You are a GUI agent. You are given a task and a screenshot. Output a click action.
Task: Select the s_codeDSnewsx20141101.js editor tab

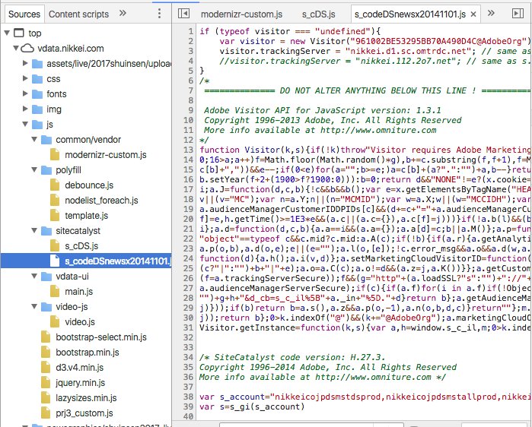click(x=410, y=14)
